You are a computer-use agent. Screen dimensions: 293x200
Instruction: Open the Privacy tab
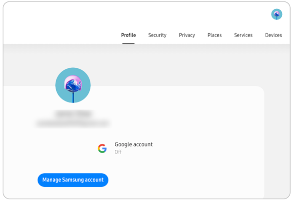187,35
